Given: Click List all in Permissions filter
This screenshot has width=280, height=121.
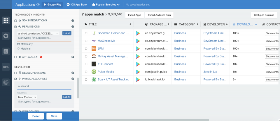Looking at the screenshot, I should (x=67, y=33).
